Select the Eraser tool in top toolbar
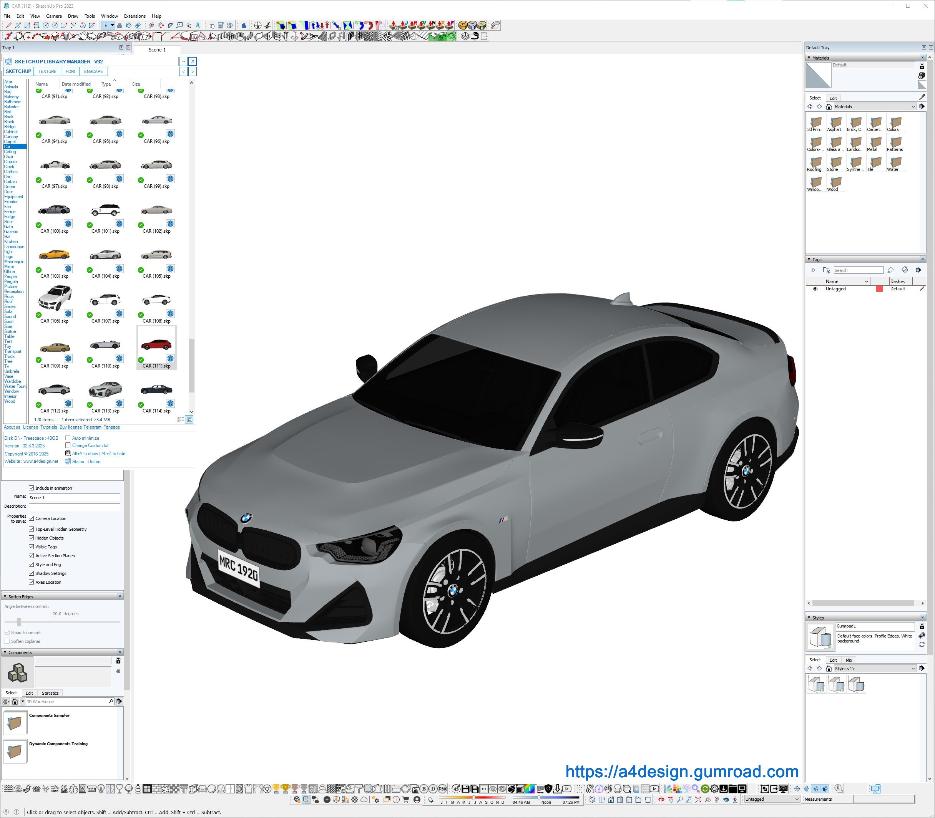 coord(138,26)
